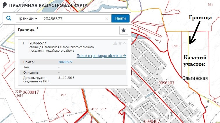
Task: Open favorites with the star button
Action: pos(124,30)
